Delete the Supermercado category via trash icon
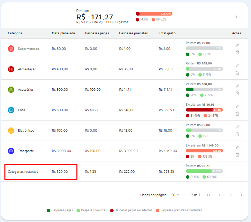Screen dimensions: 251x222 click(x=237, y=52)
